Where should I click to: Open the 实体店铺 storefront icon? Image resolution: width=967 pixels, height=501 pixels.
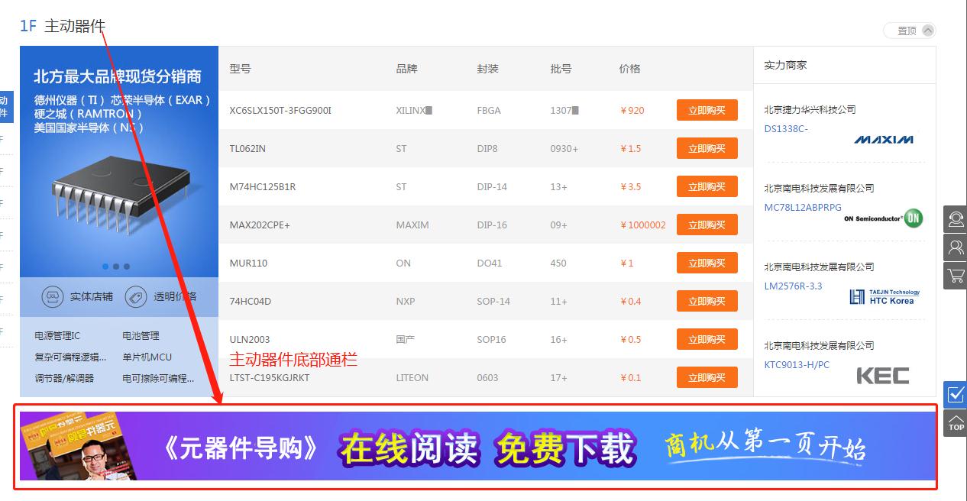click(x=52, y=296)
